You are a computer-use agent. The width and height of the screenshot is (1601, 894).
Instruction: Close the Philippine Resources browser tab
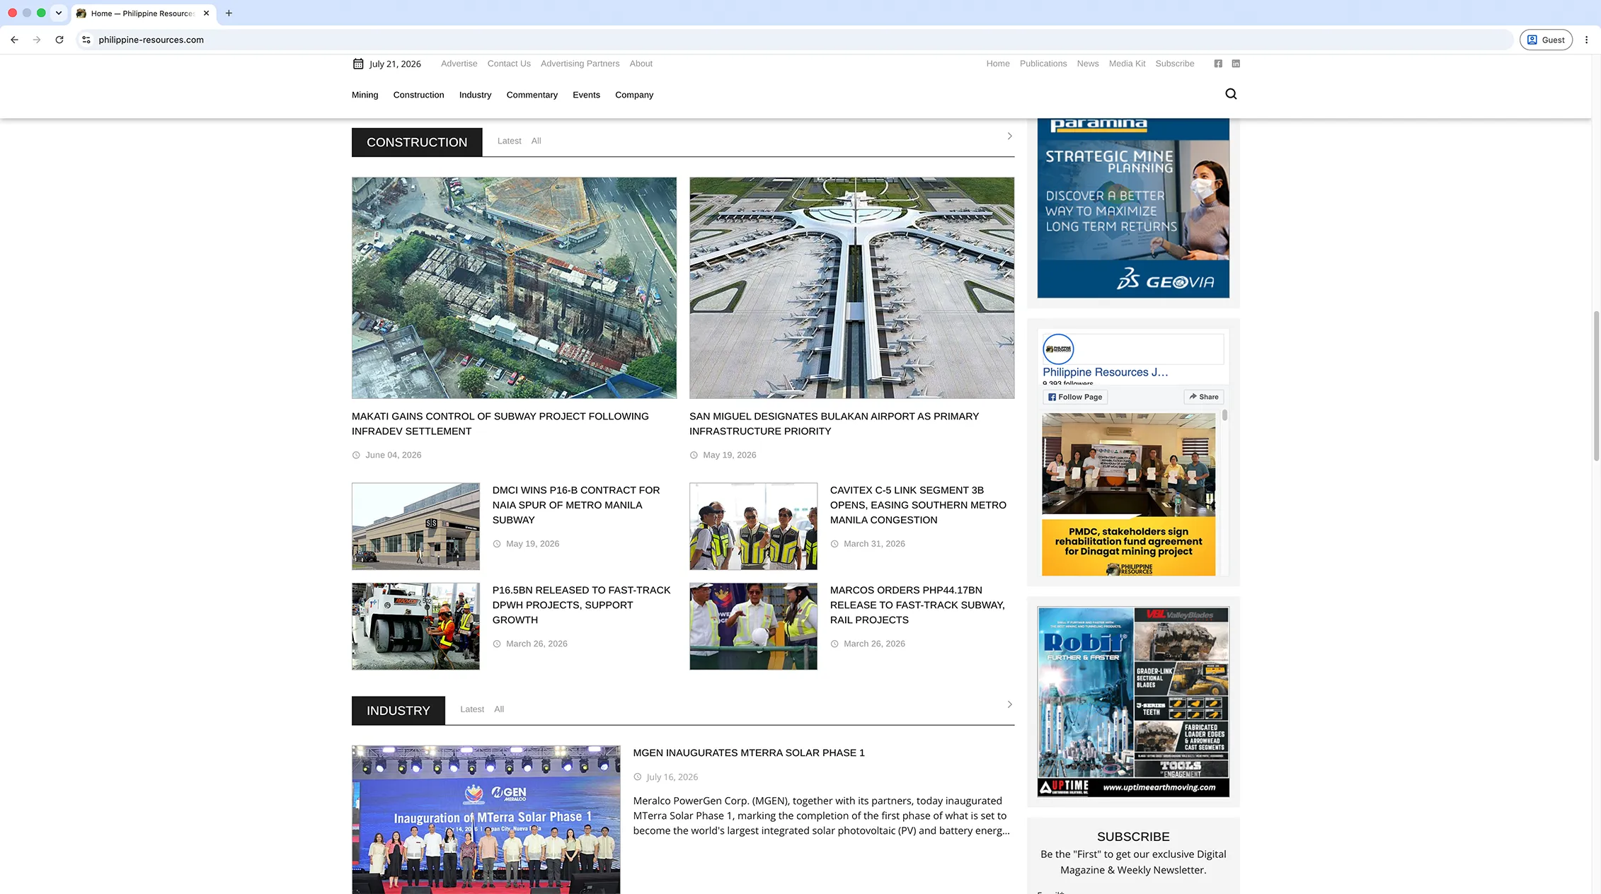click(x=206, y=13)
